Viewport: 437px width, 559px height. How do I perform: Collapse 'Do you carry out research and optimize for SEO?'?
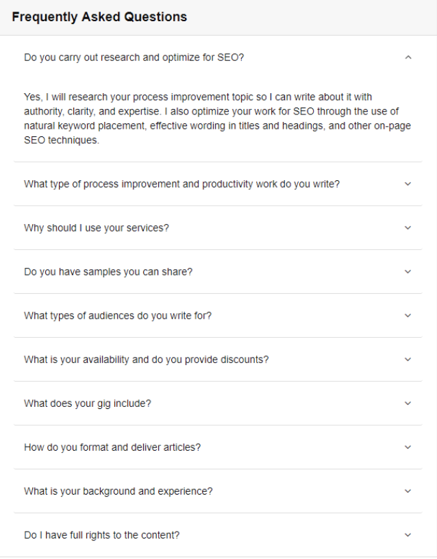point(134,58)
